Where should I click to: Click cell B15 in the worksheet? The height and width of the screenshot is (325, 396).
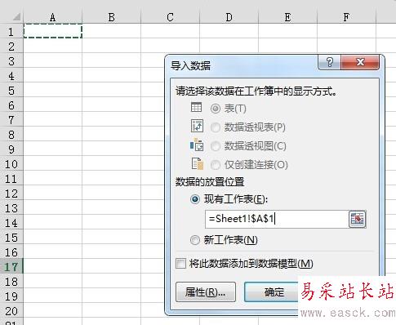[112, 238]
